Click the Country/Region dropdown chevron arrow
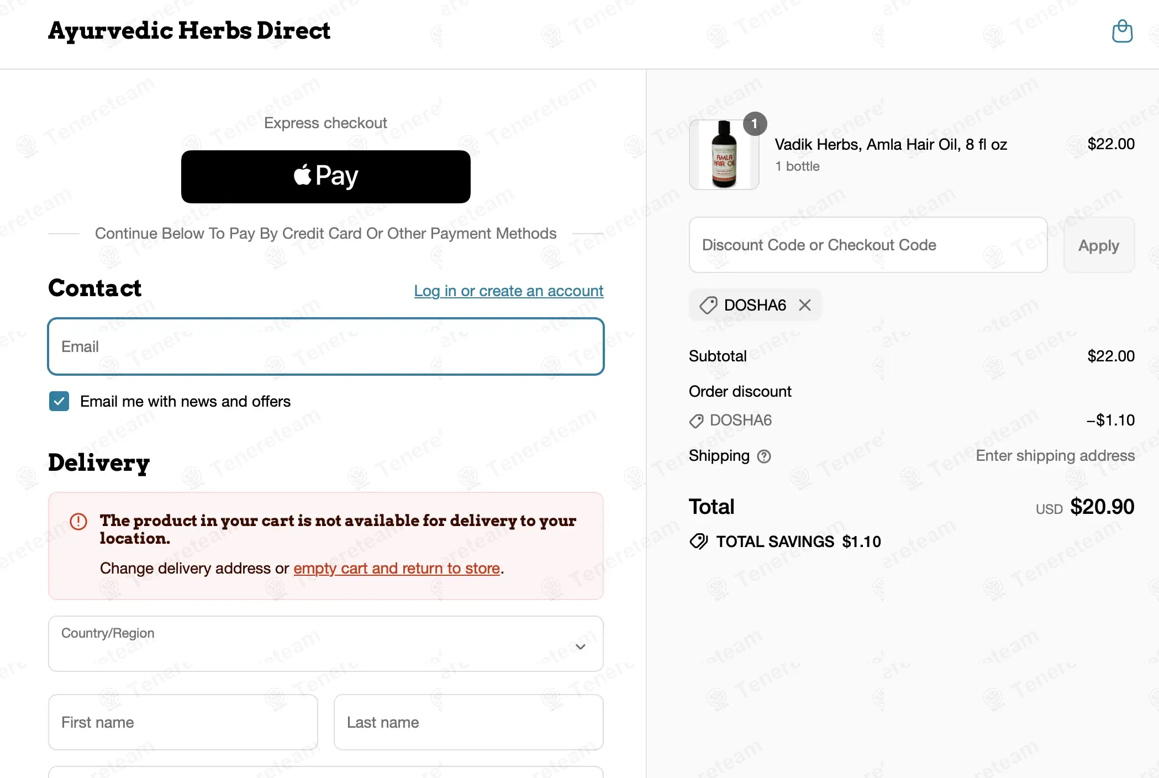1159x778 pixels. (x=580, y=646)
